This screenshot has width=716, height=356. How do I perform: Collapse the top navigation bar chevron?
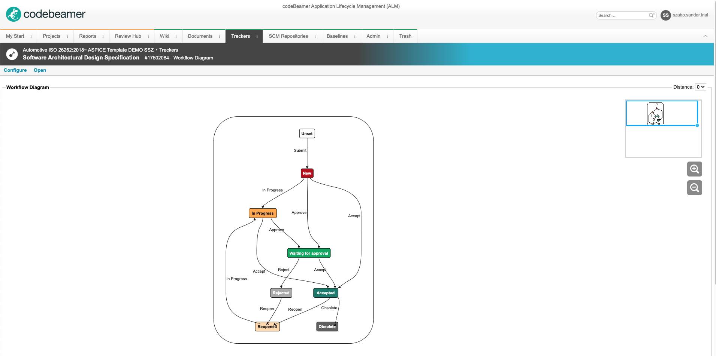(705, 36)
